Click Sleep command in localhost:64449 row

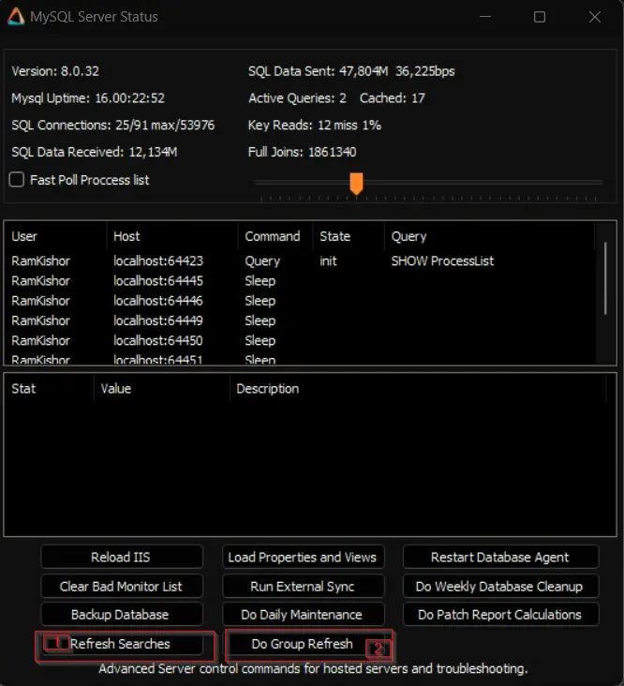pos(260,321)
